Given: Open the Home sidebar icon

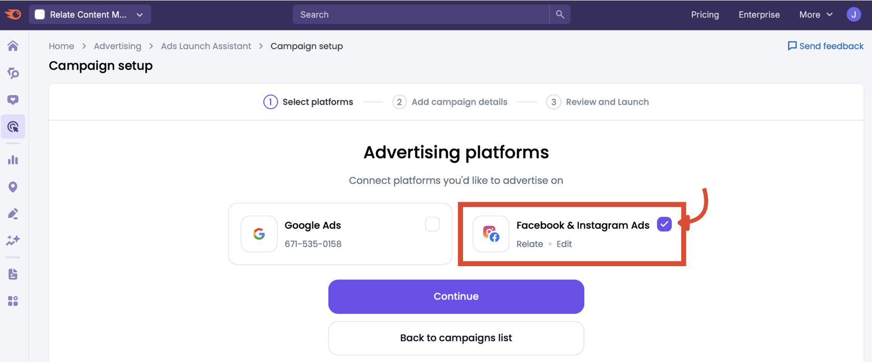Looking at the screenshot, I should (13, 45).
